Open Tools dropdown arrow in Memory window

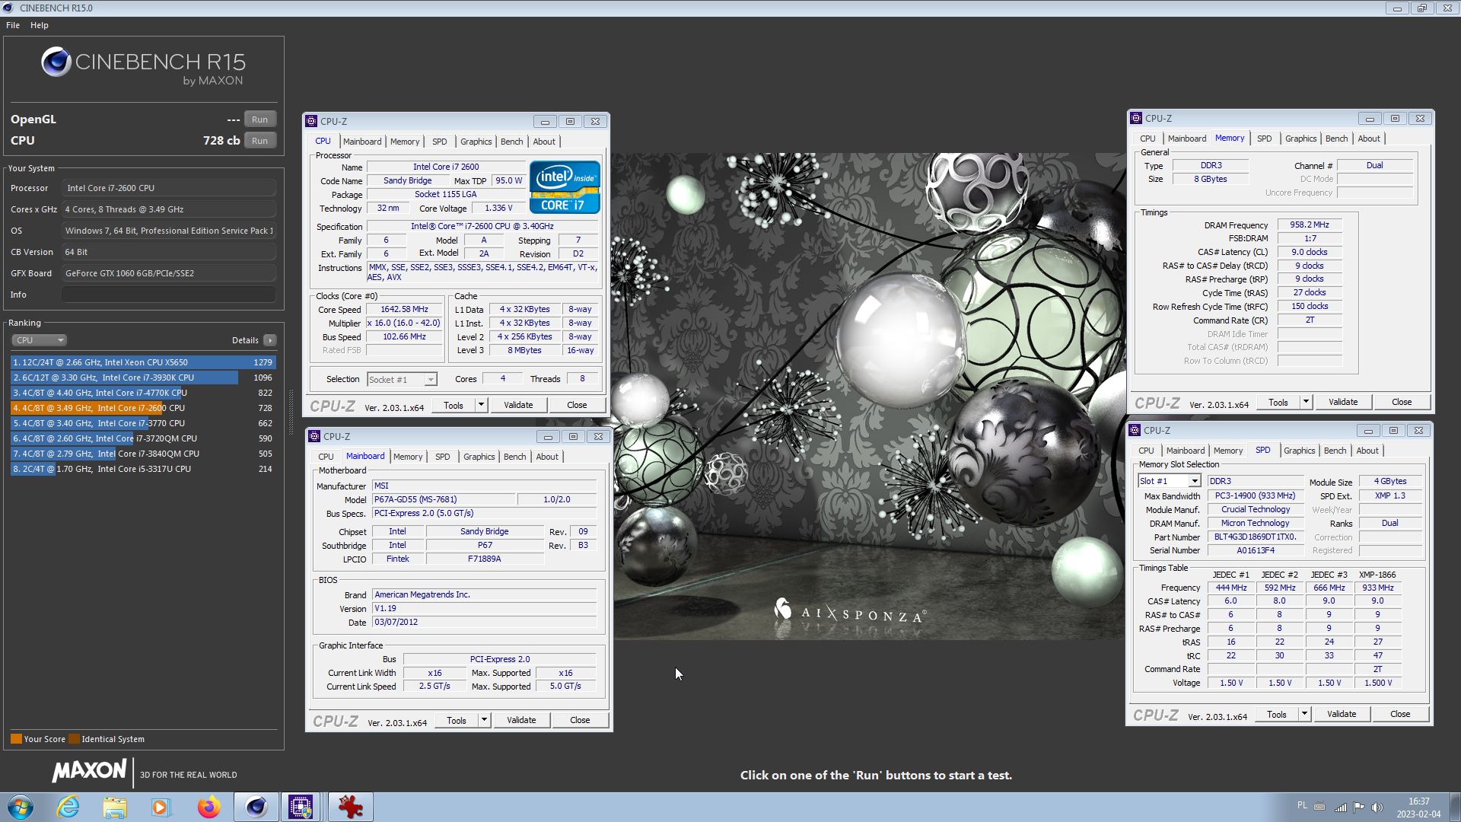[x=1306, y=402]
